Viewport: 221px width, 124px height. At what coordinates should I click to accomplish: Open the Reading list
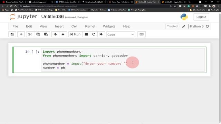point(213,10)
